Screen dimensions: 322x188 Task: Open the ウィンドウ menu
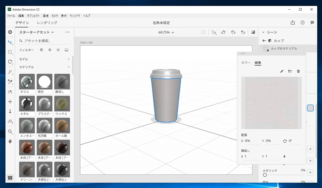tap(75, 16)
